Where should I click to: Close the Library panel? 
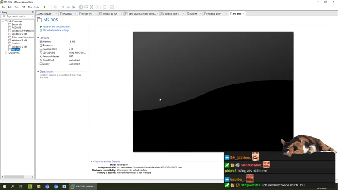point(33,12)
